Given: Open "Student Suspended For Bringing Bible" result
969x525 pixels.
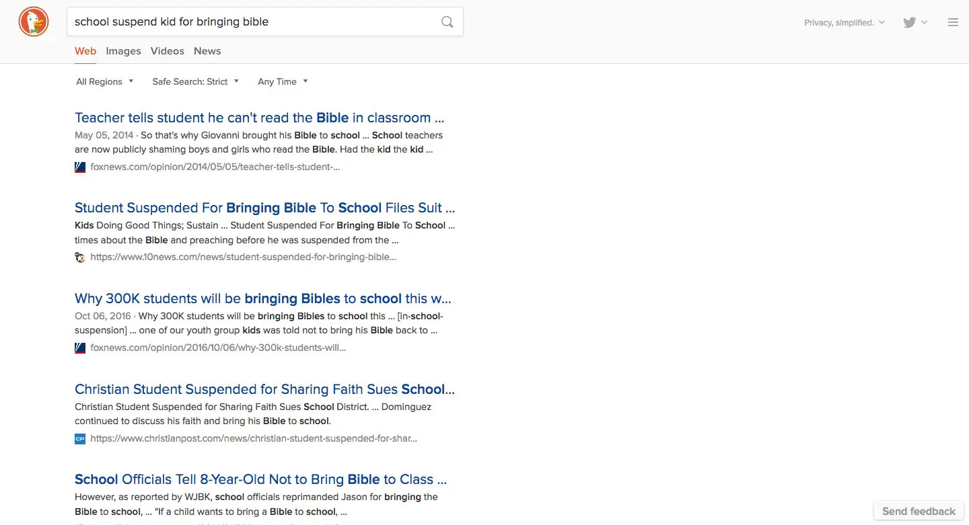Looking at the screenshot, I should point(264,208).
